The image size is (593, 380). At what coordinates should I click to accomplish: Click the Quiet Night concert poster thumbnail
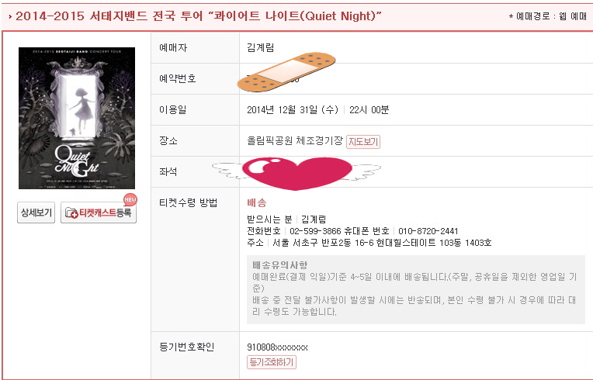(x=77, y=118)
